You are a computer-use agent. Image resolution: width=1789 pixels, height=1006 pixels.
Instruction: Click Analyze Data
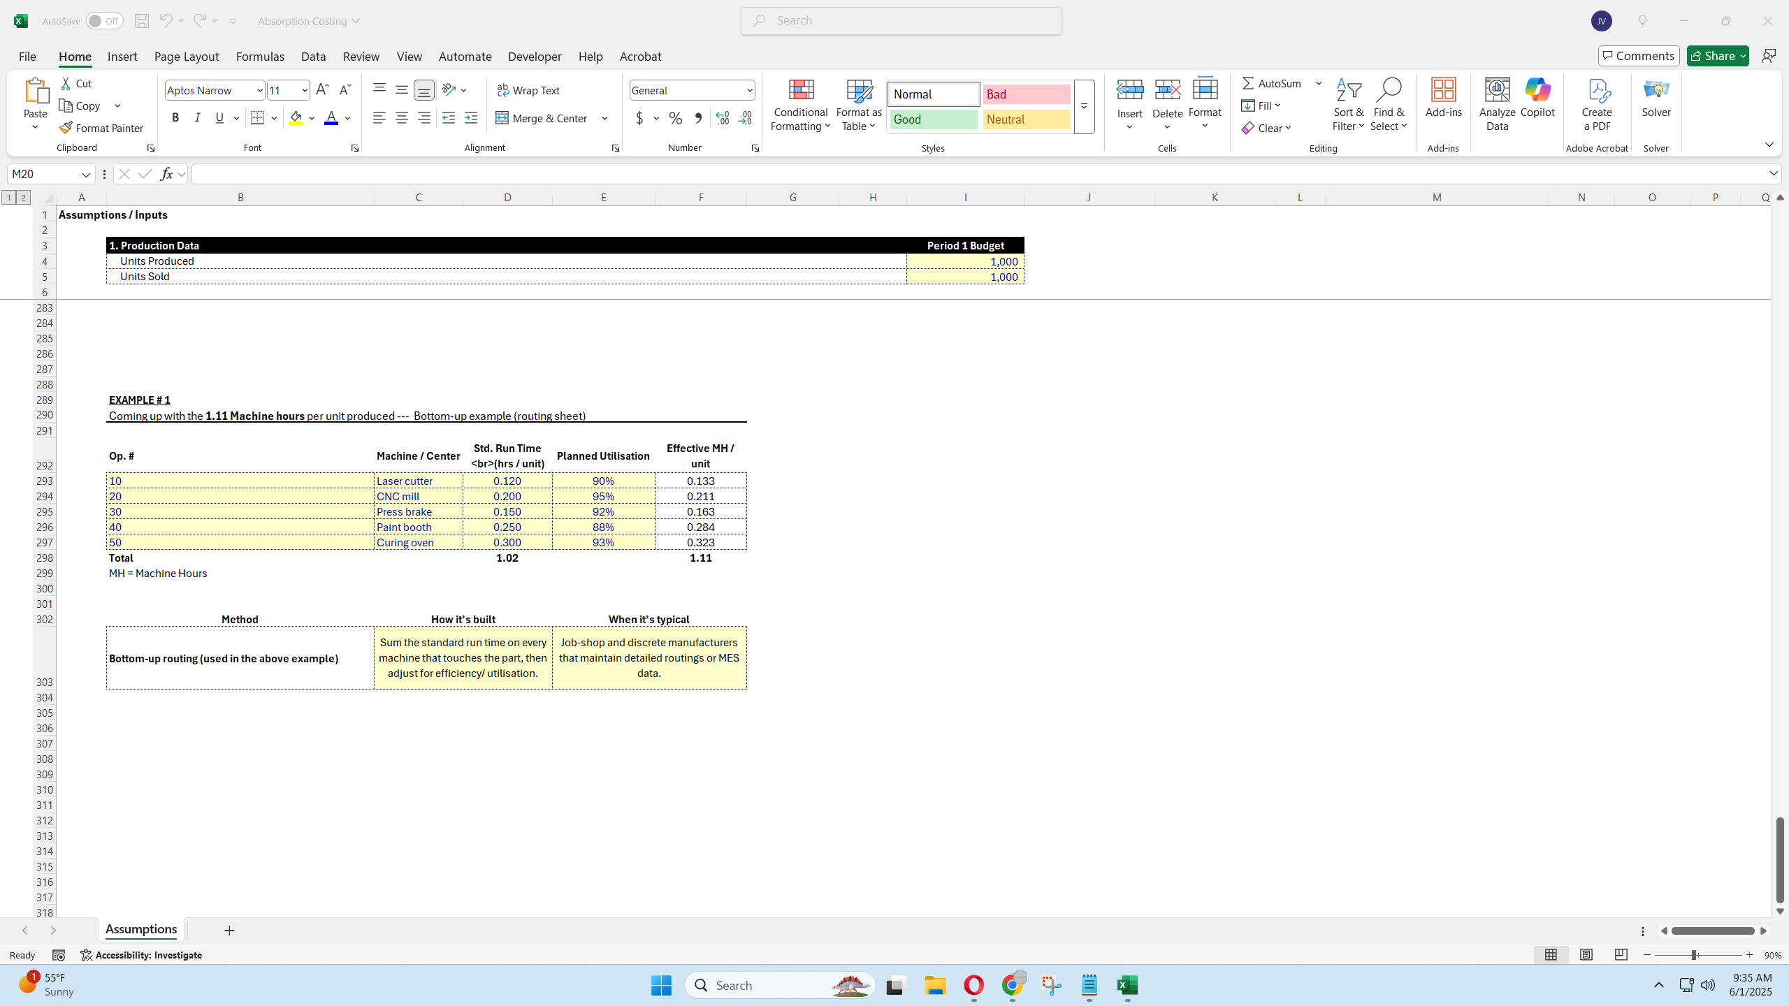click(1496, 103)
